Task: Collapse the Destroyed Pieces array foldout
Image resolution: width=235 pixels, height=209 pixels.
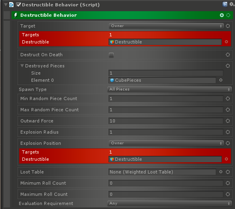Action: tap(22, 66)
